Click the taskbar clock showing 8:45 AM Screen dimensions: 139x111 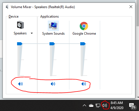tap(117, 105)
